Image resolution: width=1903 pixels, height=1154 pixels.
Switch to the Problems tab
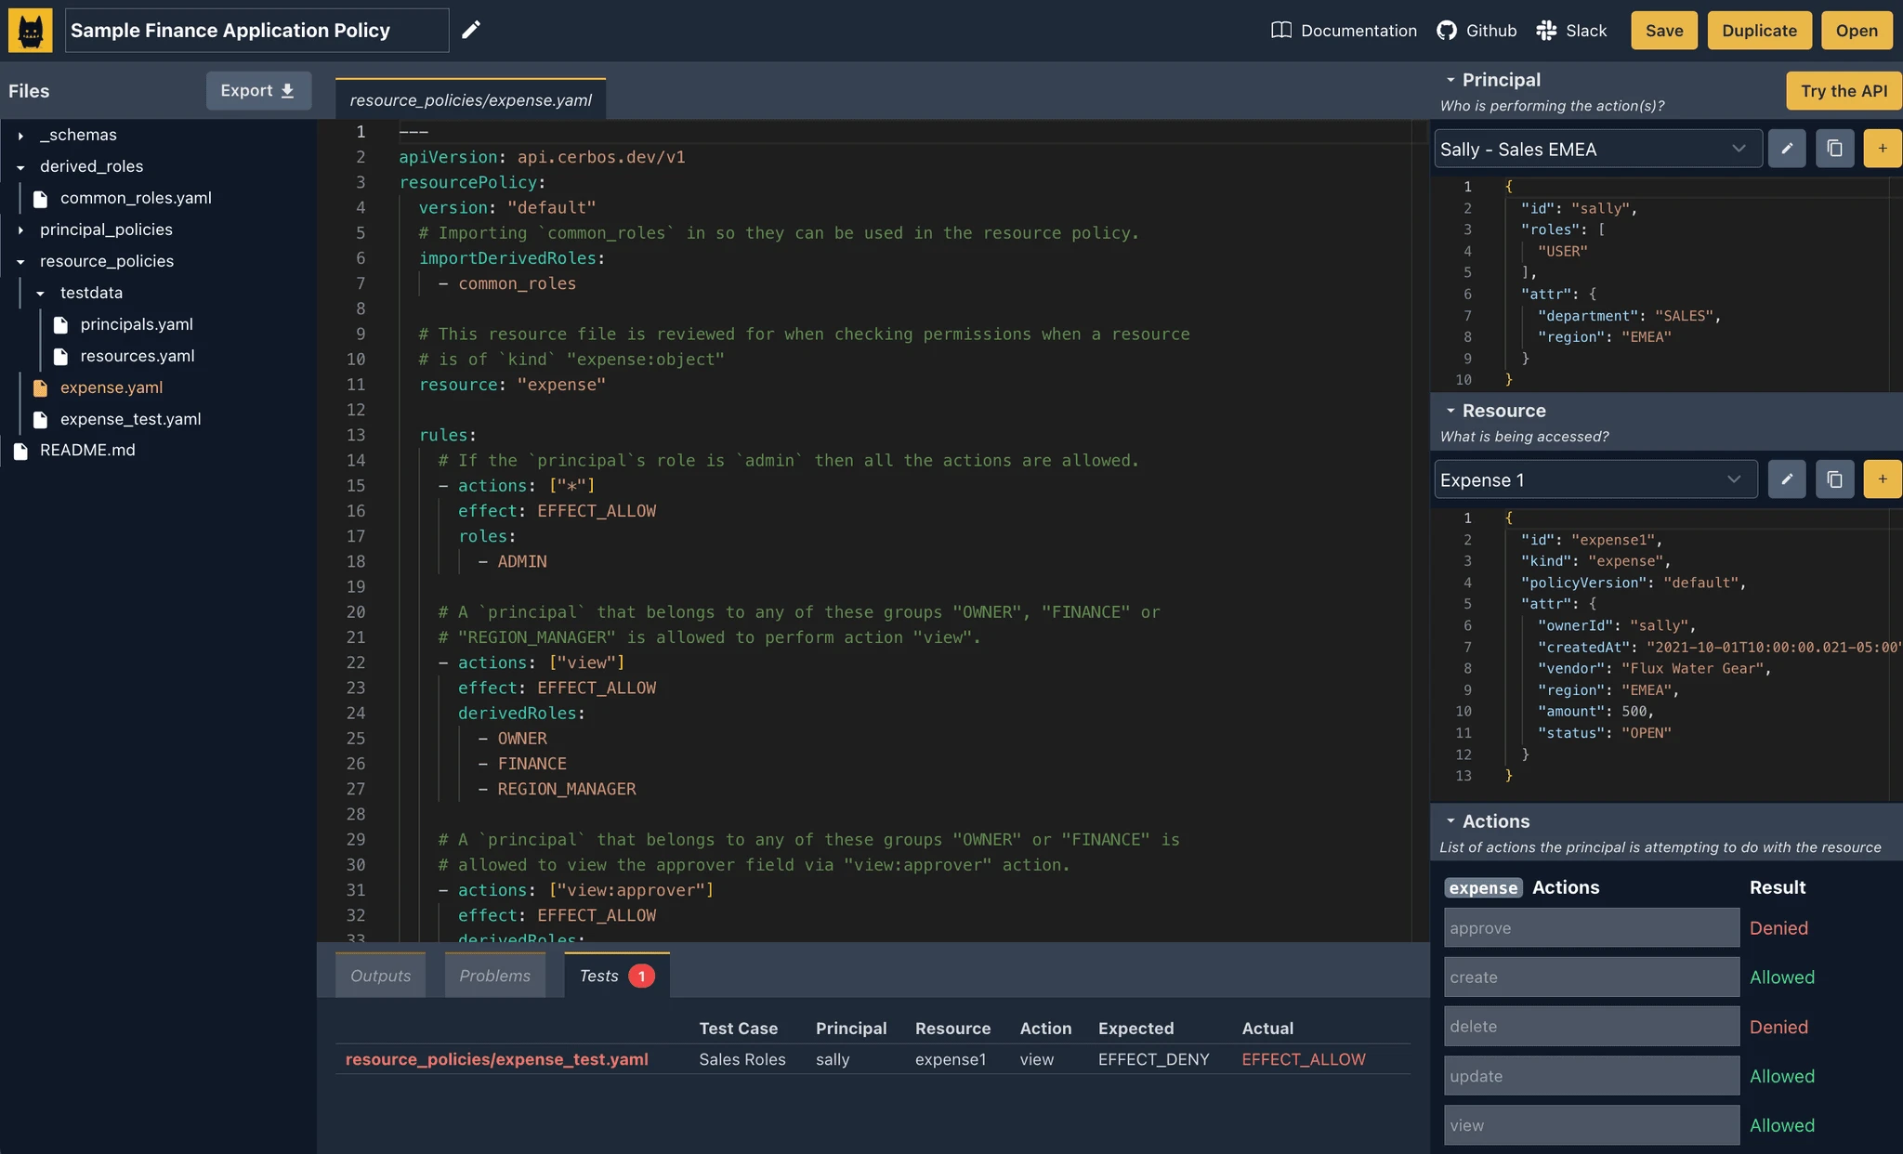[494, 975]
